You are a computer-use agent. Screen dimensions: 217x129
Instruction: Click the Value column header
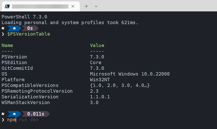tap(97, 45)
